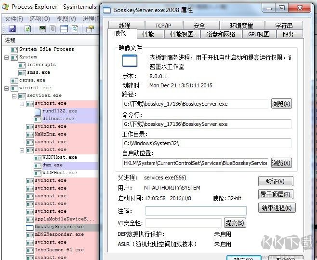Click the AppleMobileDeviceService process icon

pyautogui.click(x=30, y=219)
